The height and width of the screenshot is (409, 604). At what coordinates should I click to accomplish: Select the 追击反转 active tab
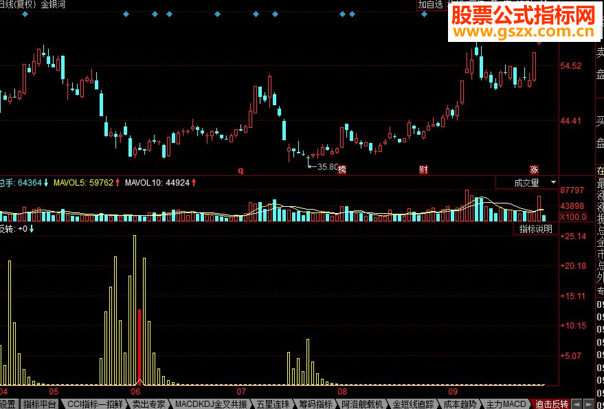coord(551,404)
